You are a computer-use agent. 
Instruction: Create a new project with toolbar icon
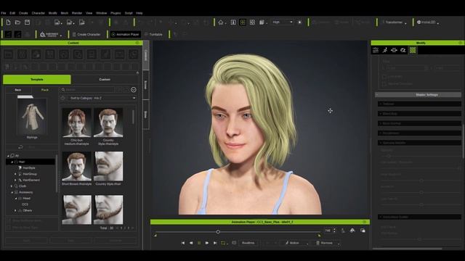tap(8, 22)
